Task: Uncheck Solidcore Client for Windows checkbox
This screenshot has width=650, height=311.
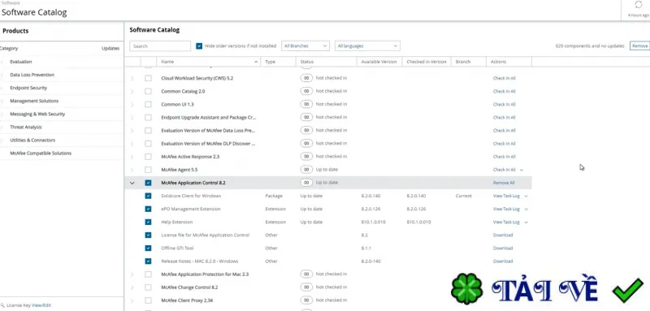Action: tap(148, 196)
